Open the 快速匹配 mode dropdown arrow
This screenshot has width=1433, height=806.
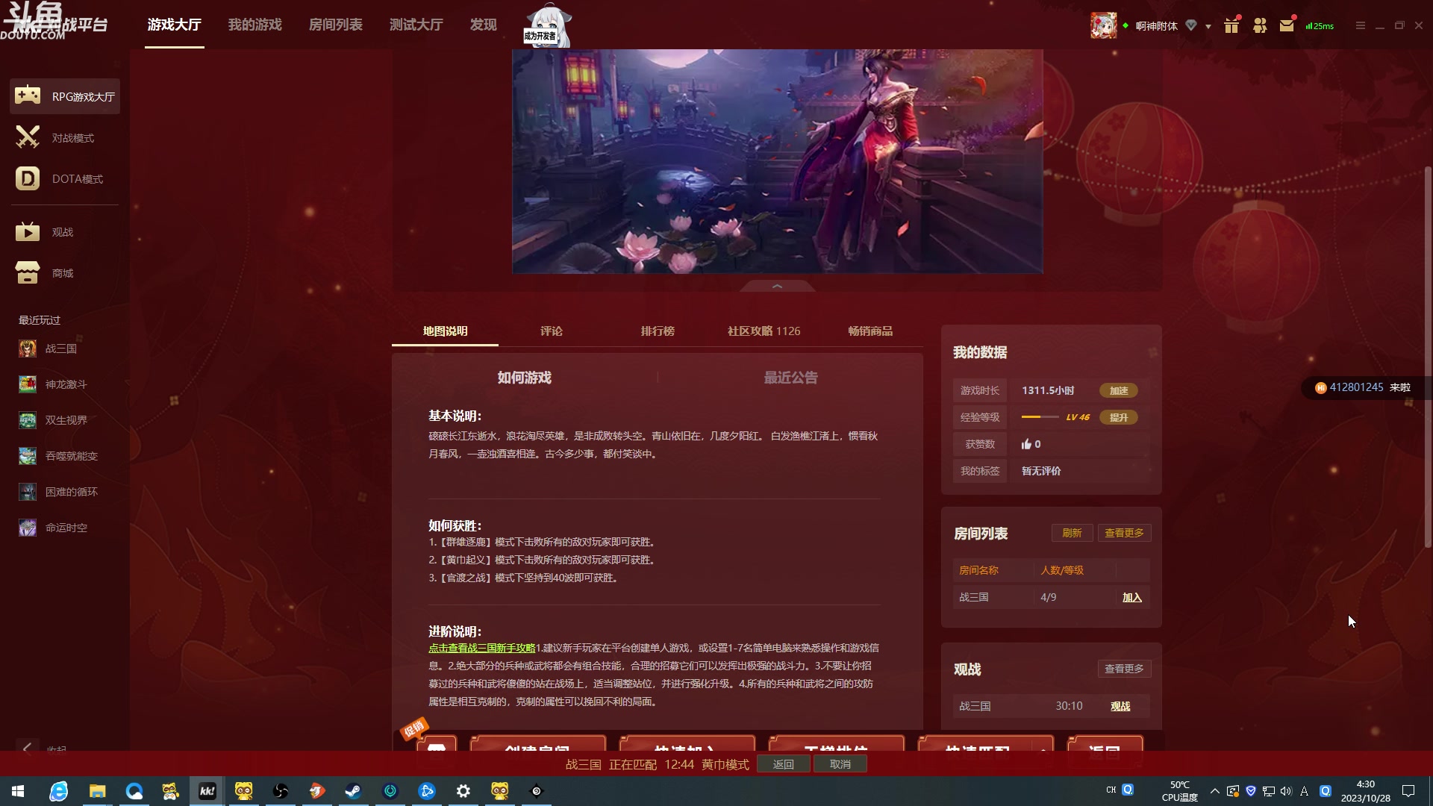[1043, 750]
